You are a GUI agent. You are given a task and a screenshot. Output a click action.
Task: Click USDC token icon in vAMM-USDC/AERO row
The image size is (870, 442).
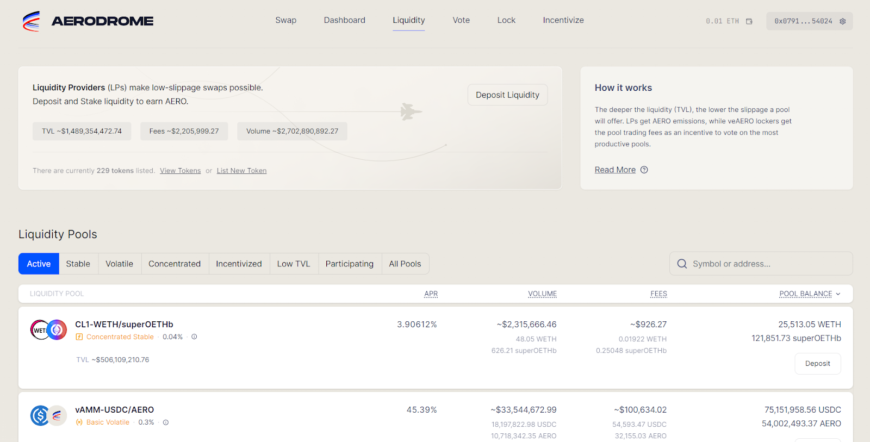40,415
